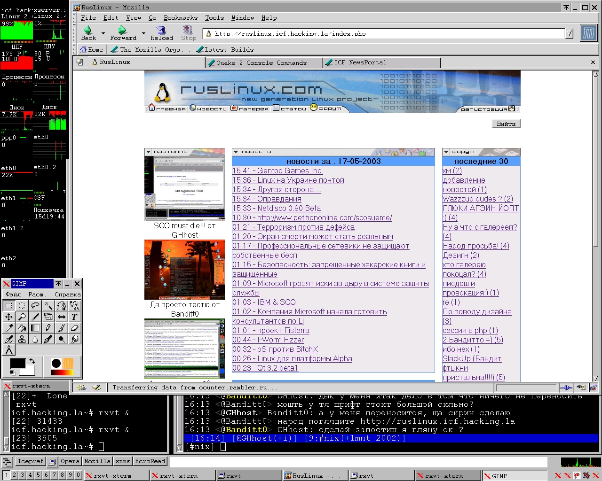Open the Wazzzup dudes forum link
The image size is (602, 481).
click(478, 199)
